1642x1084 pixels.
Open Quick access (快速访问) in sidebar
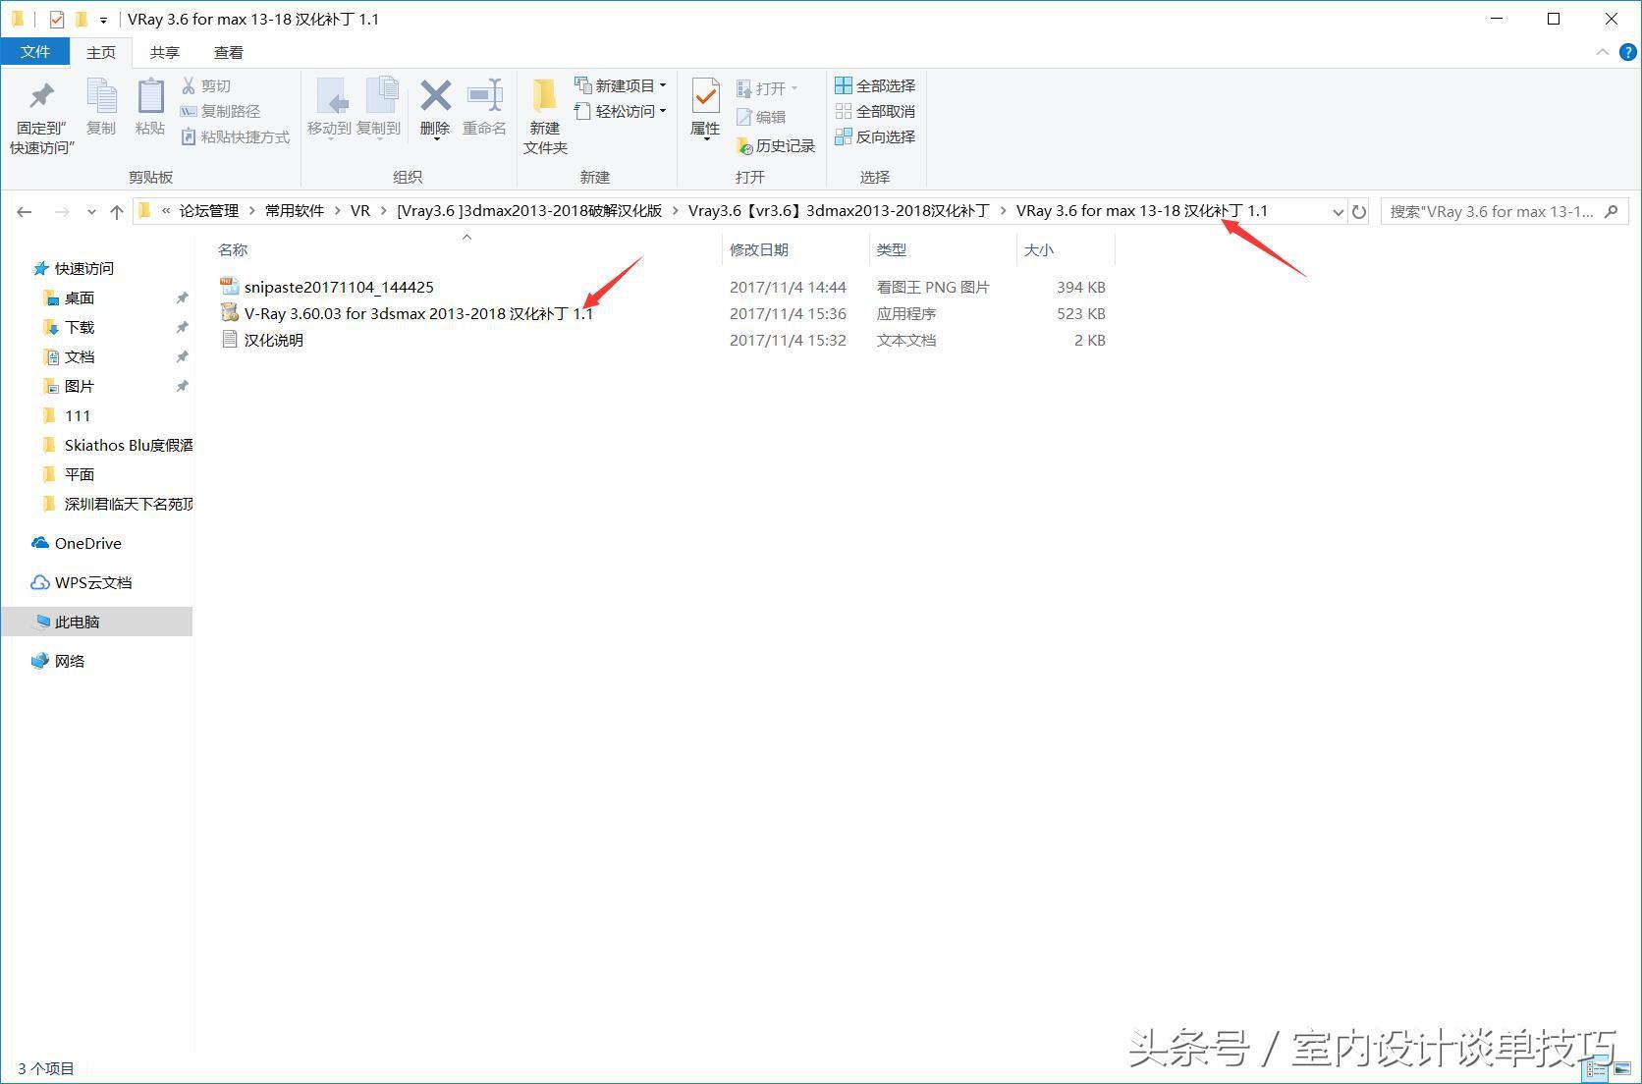tap(83, 268)
